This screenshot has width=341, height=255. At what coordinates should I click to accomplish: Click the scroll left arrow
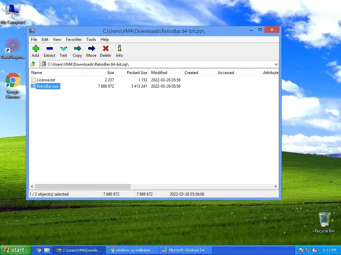(x=32, y=187)
